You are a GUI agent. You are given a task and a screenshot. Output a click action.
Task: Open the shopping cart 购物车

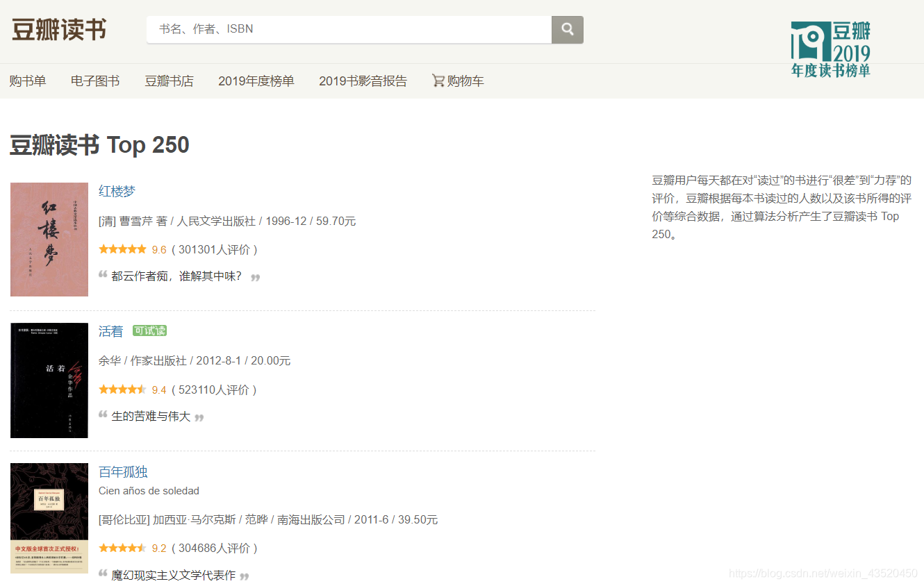(x=458, y=81)
